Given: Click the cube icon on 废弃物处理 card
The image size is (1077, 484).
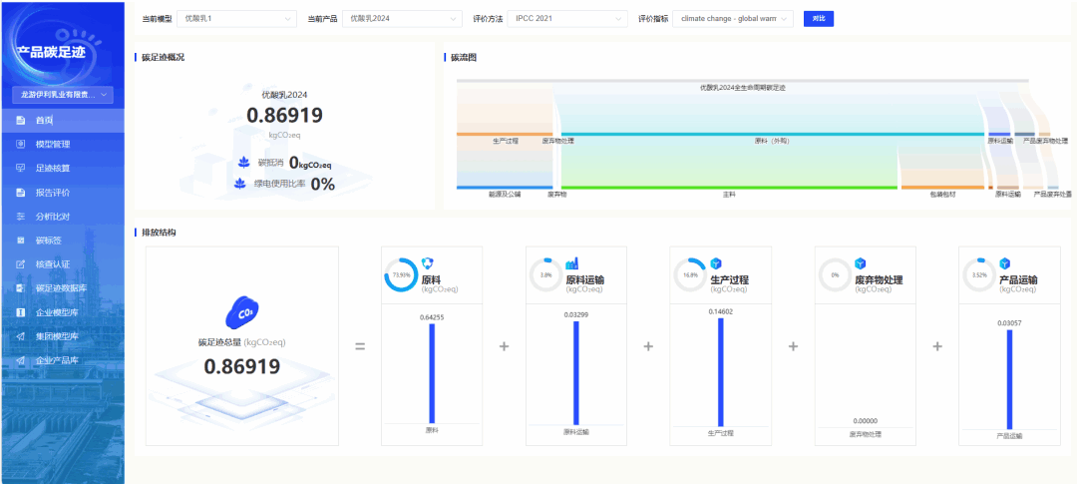Looking at the screenshot, I should pyautogui.click(x=860, y=263).
